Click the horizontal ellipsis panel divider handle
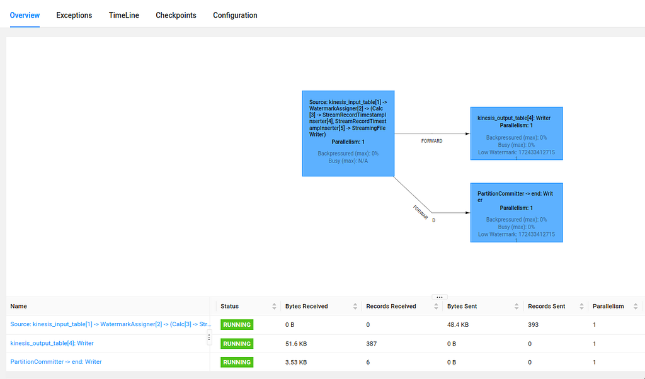This screenshot has width=645, height=379. [439, 297]
